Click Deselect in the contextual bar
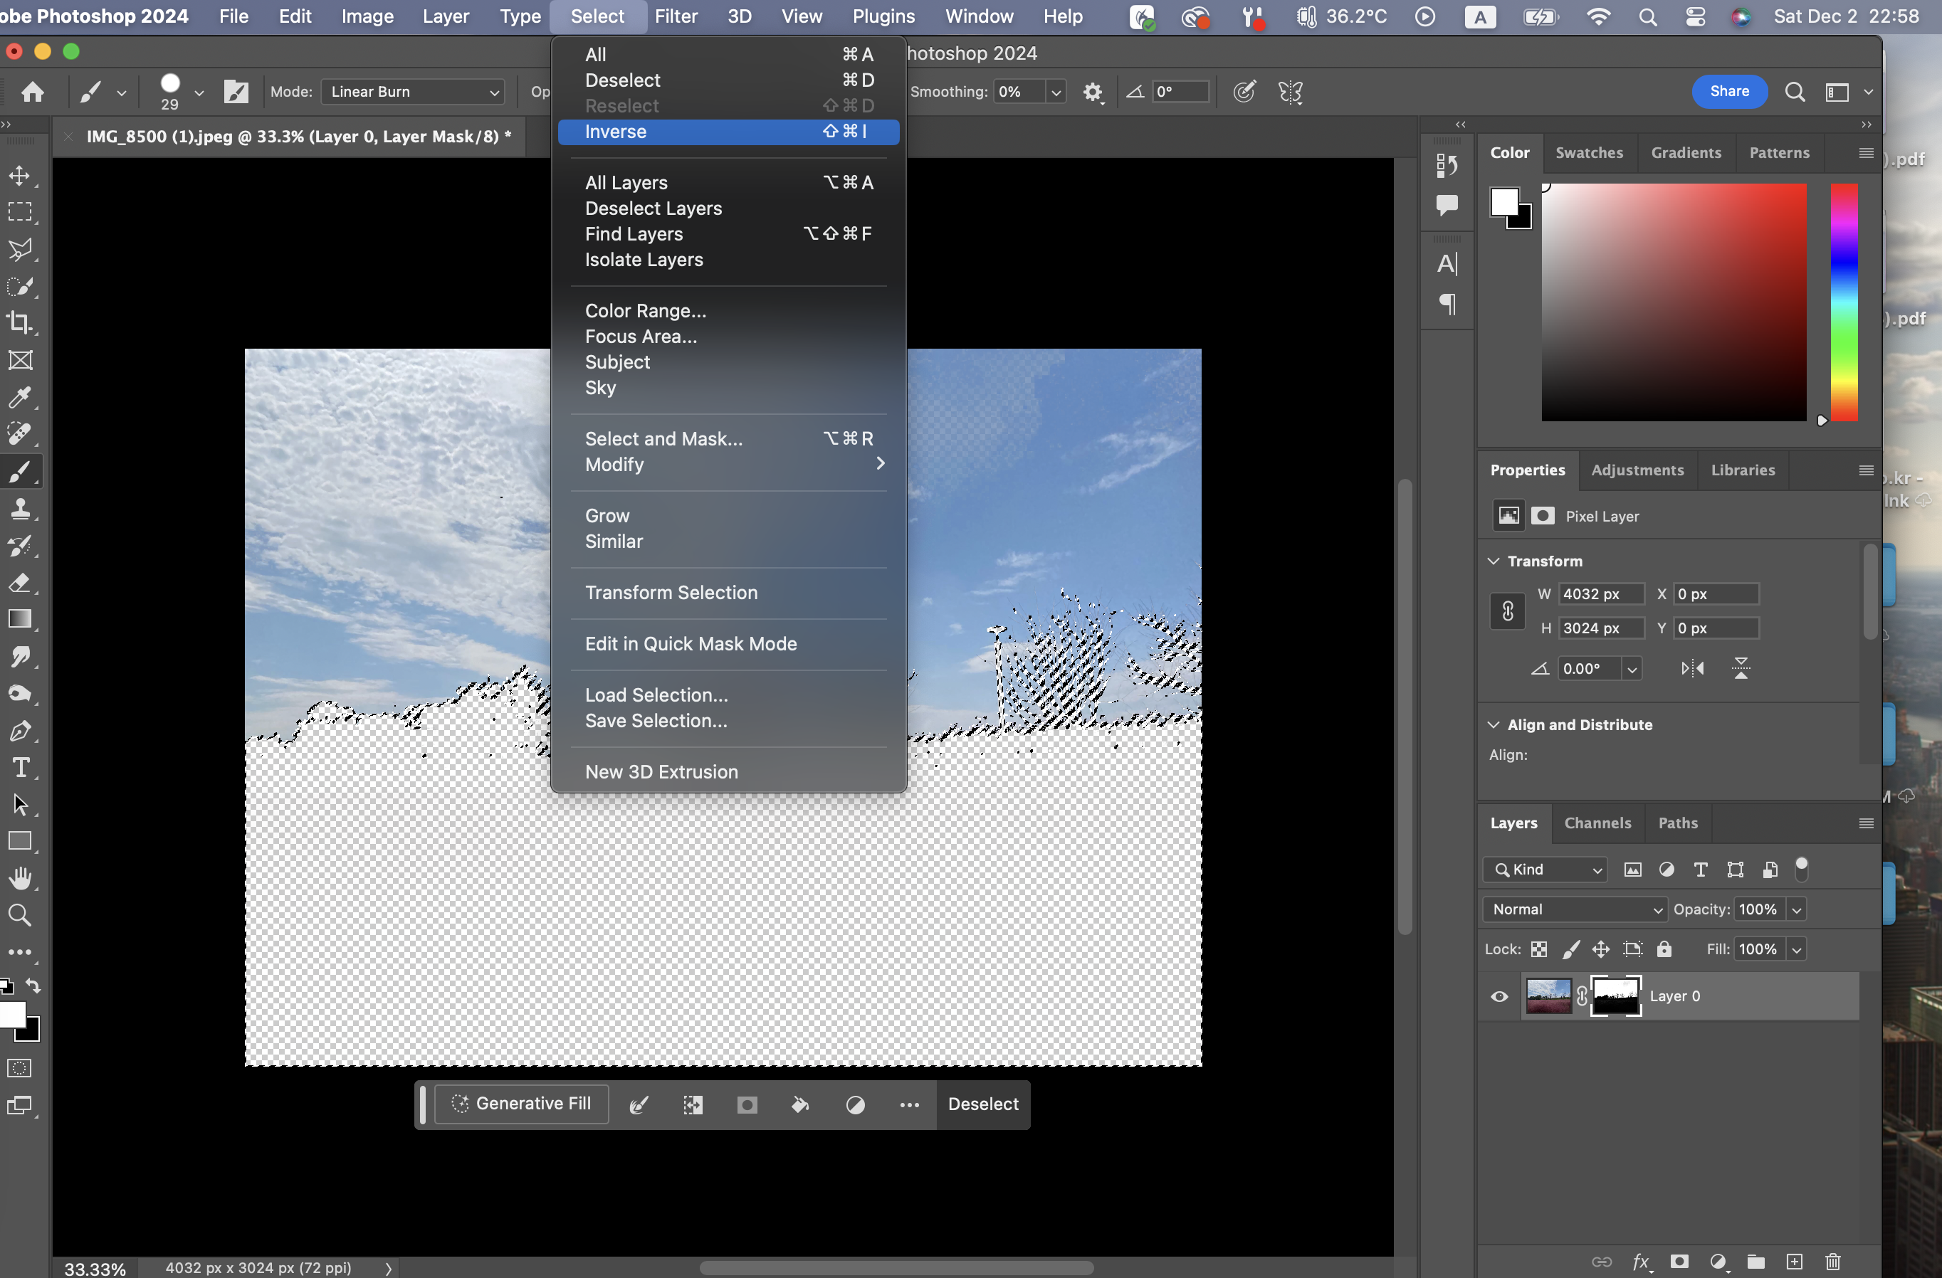The image size is (1942, 1278). click(982, 1104)
